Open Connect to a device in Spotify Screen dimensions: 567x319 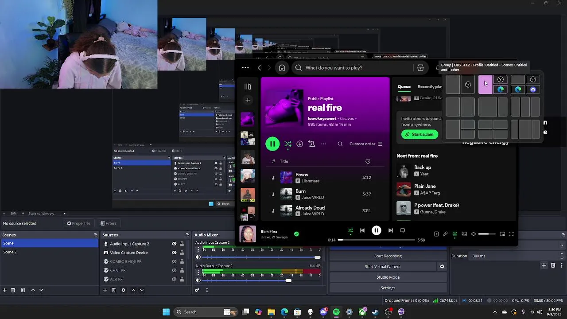(x=464, y=234)
